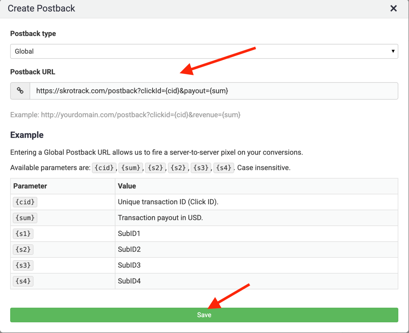Click the {s4} tag in the Available parameters line
This screenshot has width=409, height=333.
pyautogui.click(x=224, y=168)
